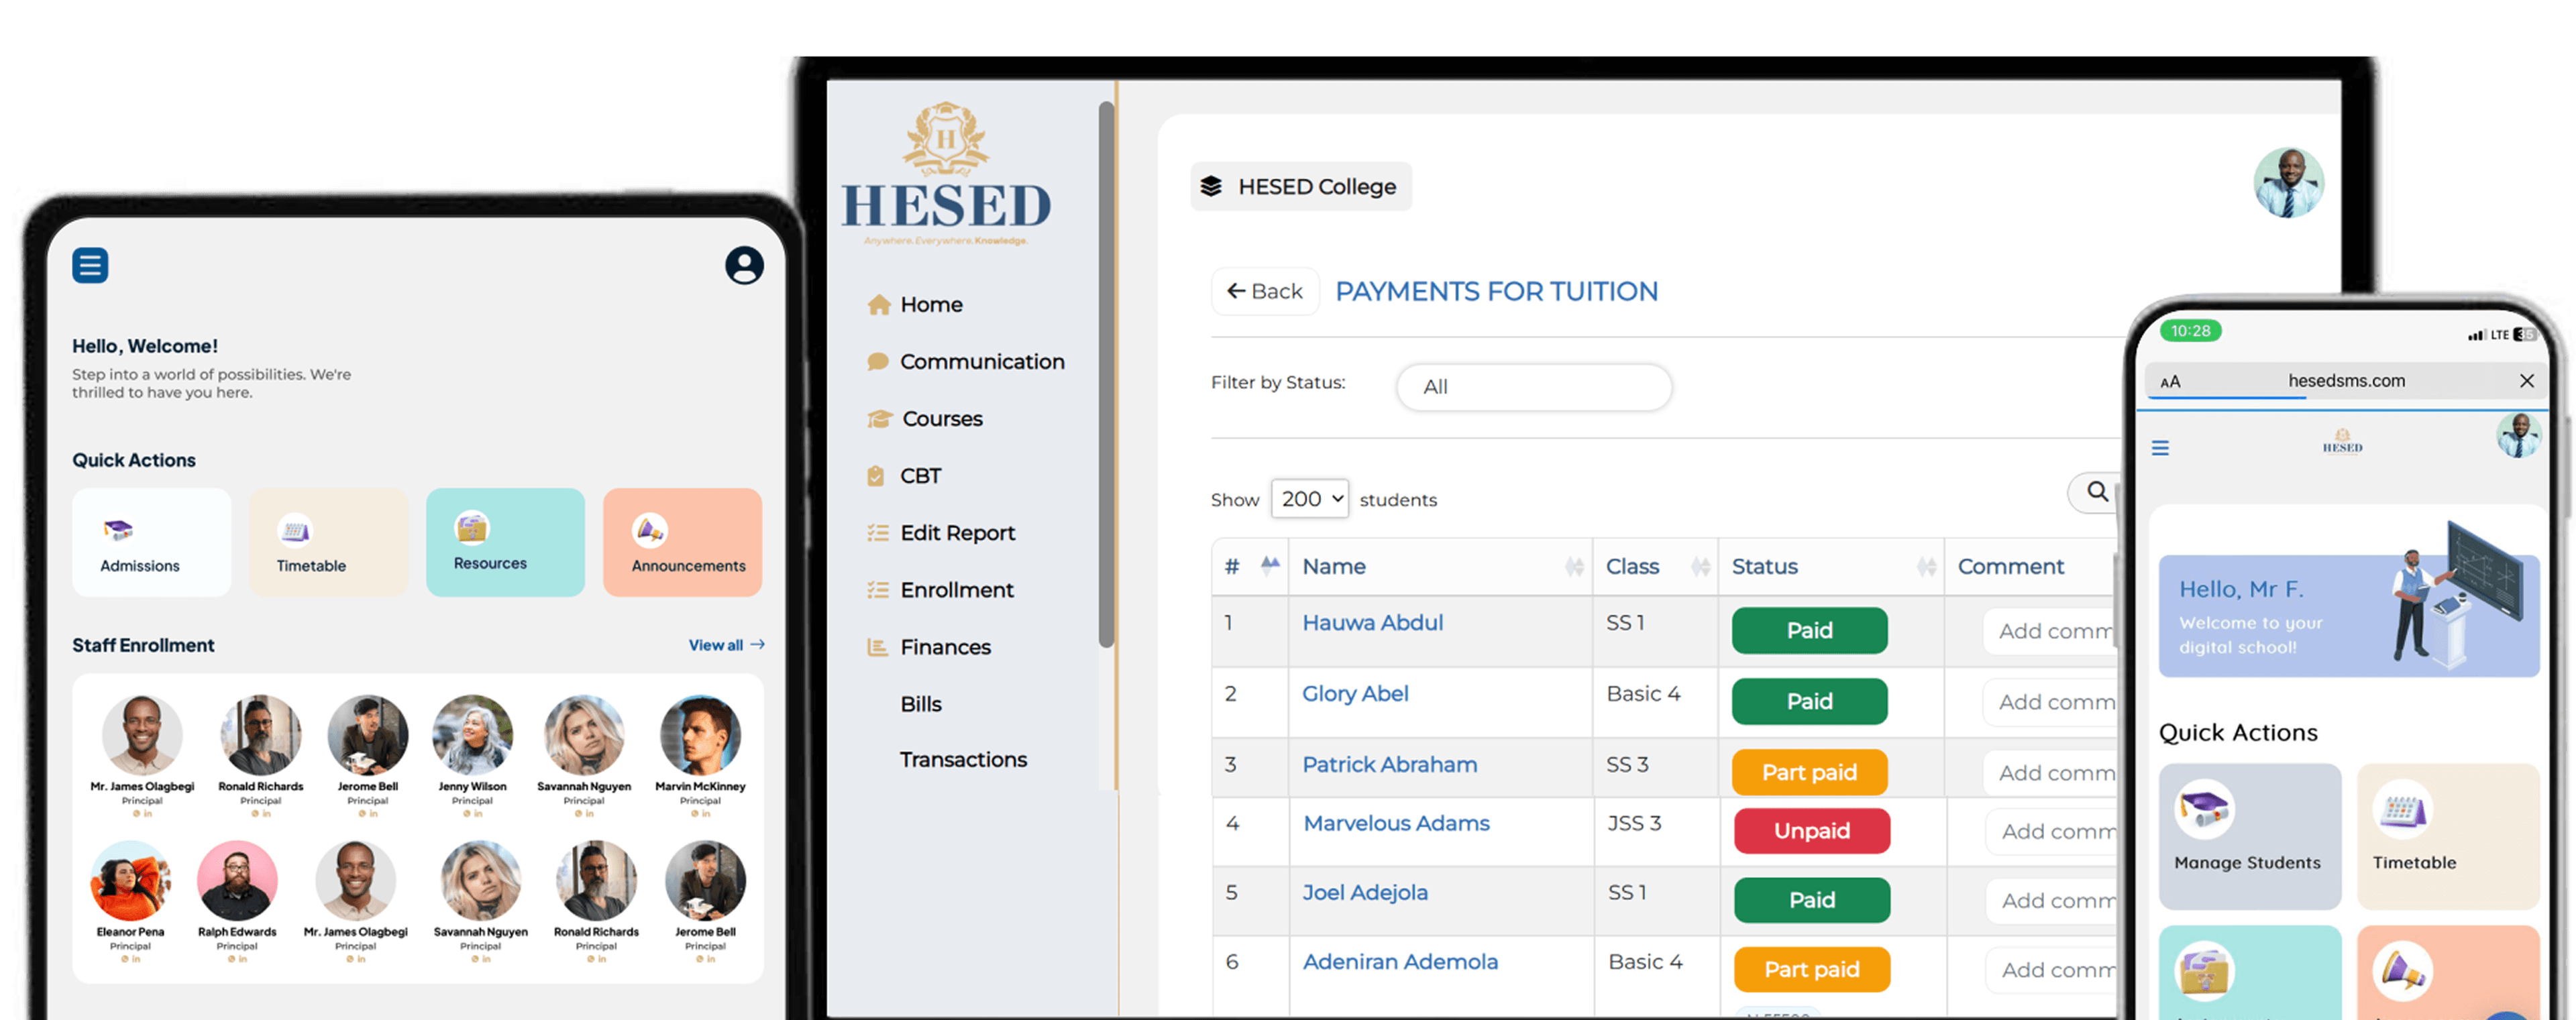The width and height of the screenshot is (2576, 1020).
Task: Click View all staff enrollment link
Action: pyautogui.click(x=726, y=645)
